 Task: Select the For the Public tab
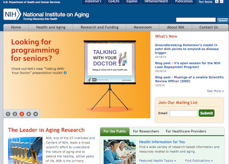point(115,131)
